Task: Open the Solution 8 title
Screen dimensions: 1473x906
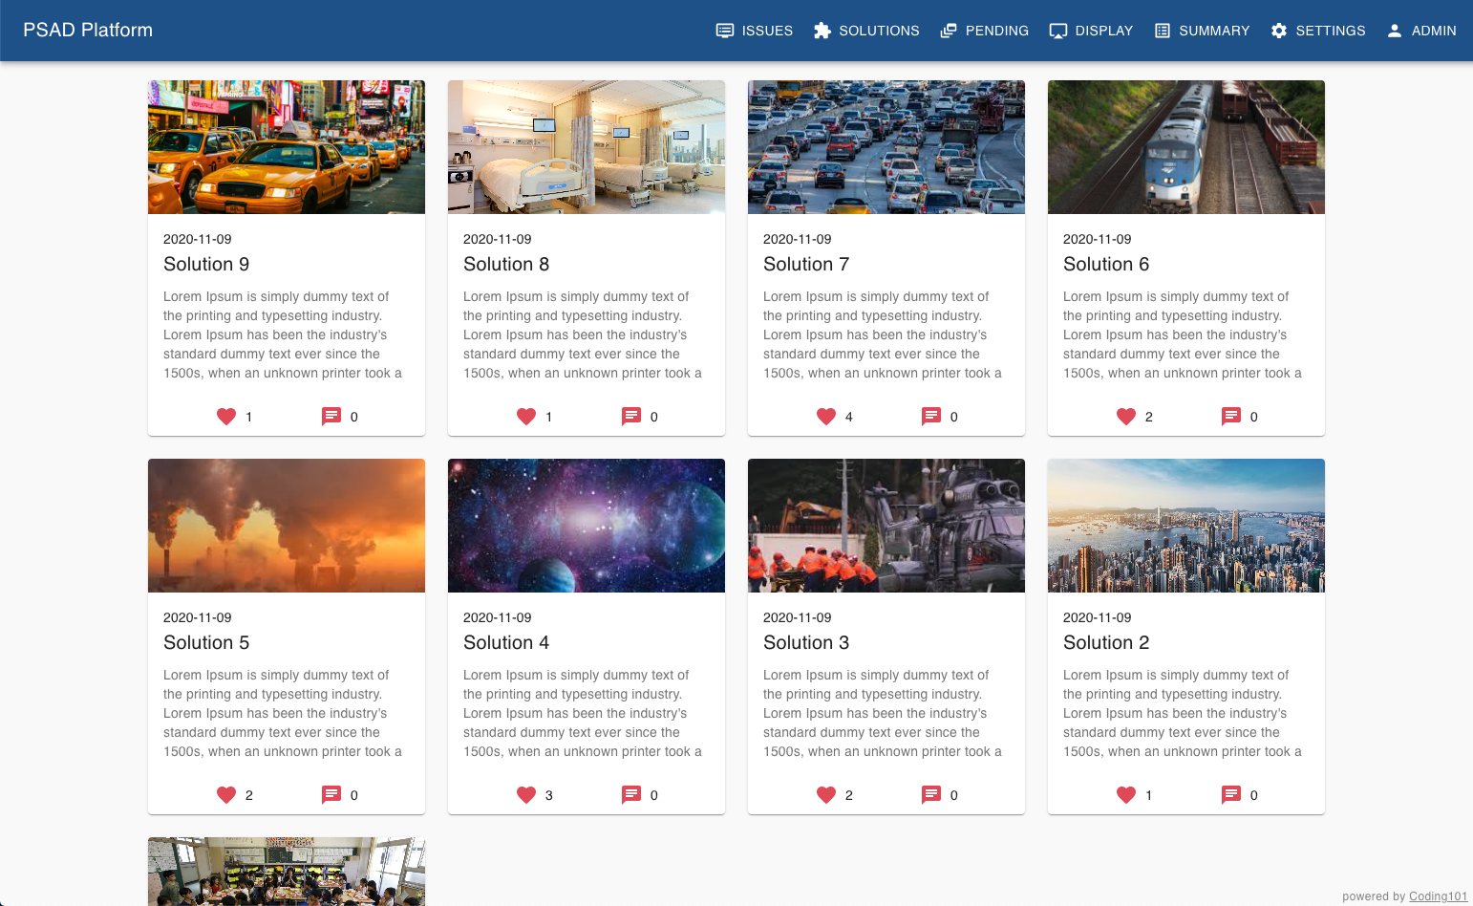Action: tap(506, 264)
